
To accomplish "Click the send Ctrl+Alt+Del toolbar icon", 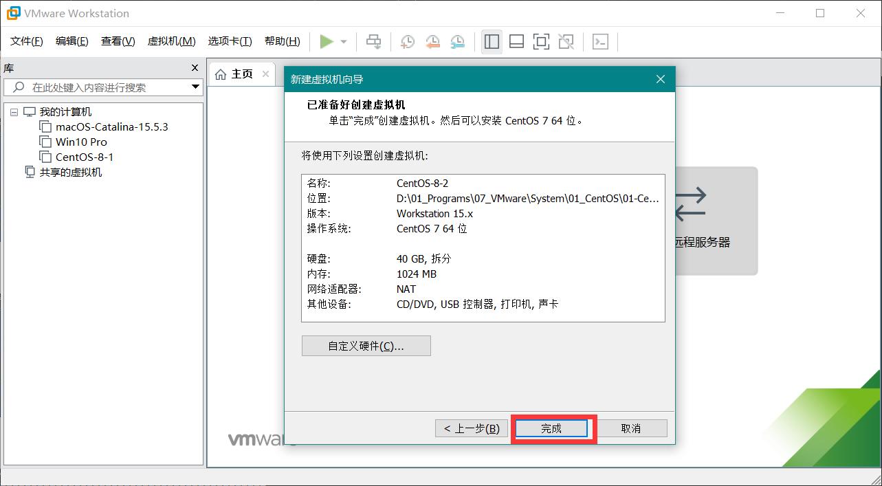I will [x=373, y=42].
